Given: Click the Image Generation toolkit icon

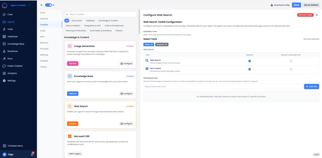Looking at the screenshot, I should tap(70, 46).
